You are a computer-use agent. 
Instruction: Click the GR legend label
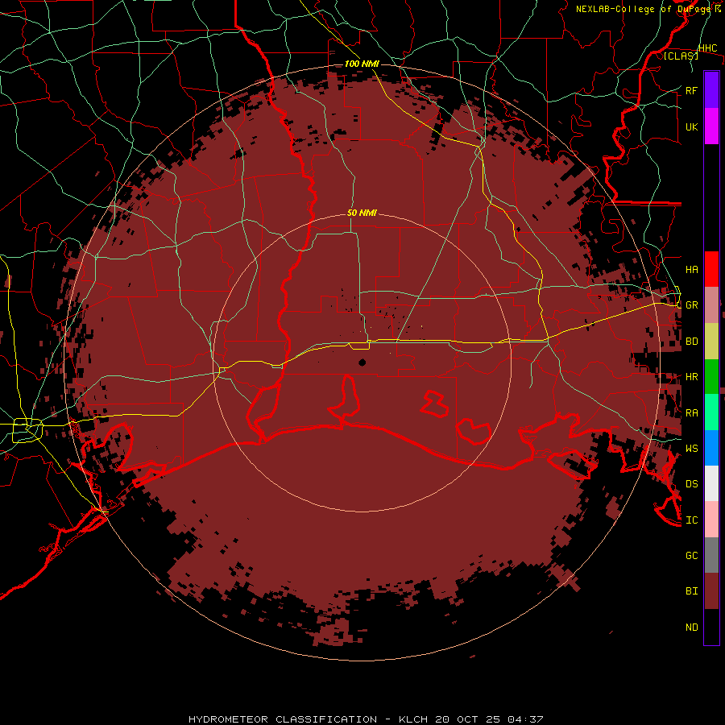[691, 305]
